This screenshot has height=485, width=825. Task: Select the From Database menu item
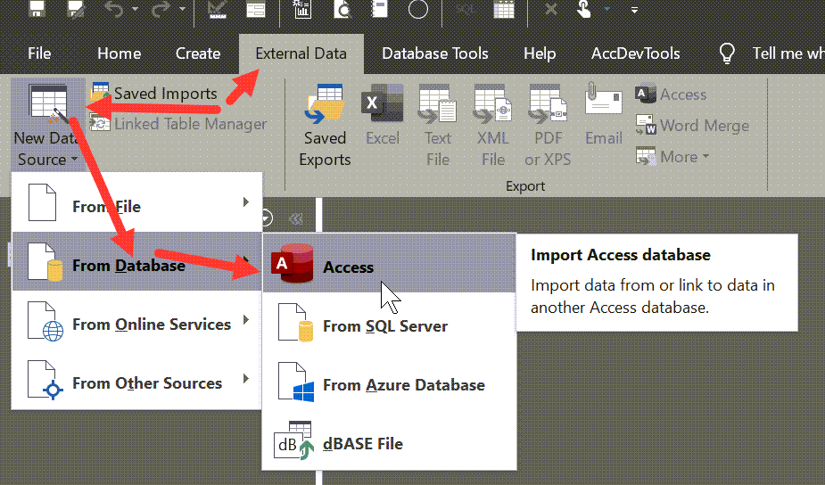(x=136, y=261)
